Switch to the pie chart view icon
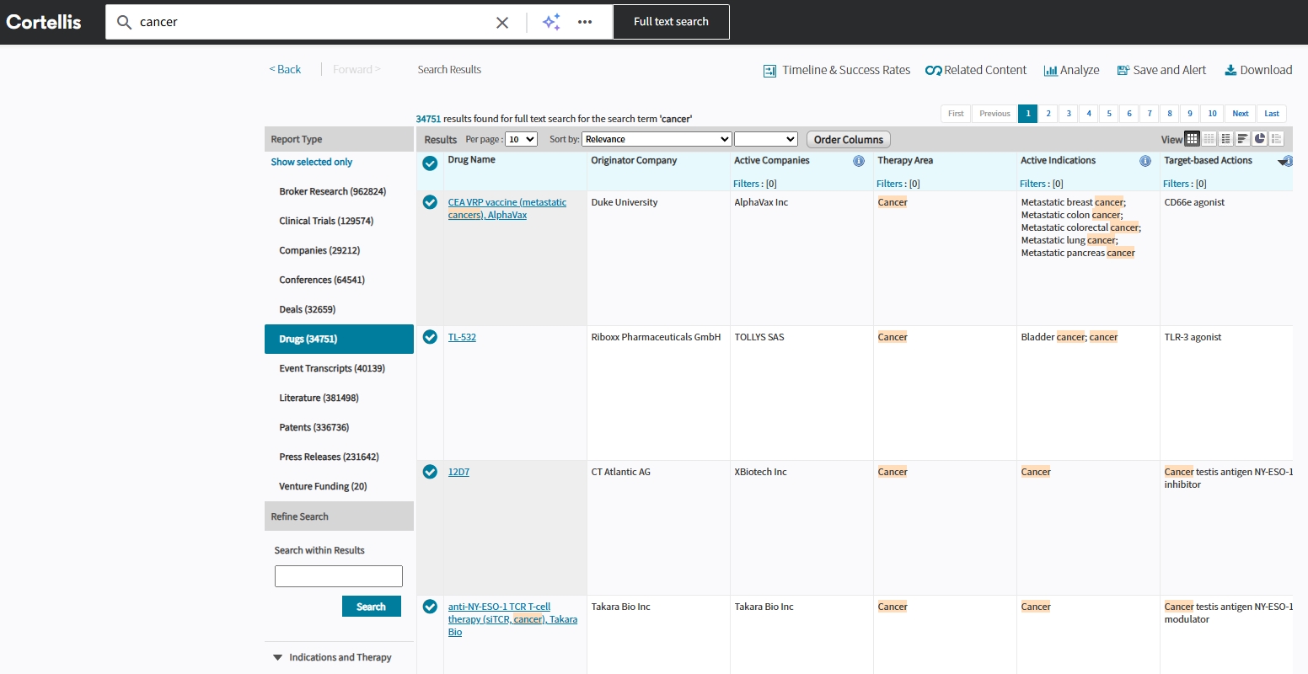The image size is (1308, 674). click(1260, 139)
